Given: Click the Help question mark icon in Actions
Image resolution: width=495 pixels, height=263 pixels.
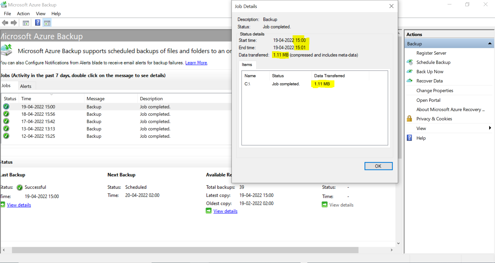Looking at the screenshot, I should 409,138.
